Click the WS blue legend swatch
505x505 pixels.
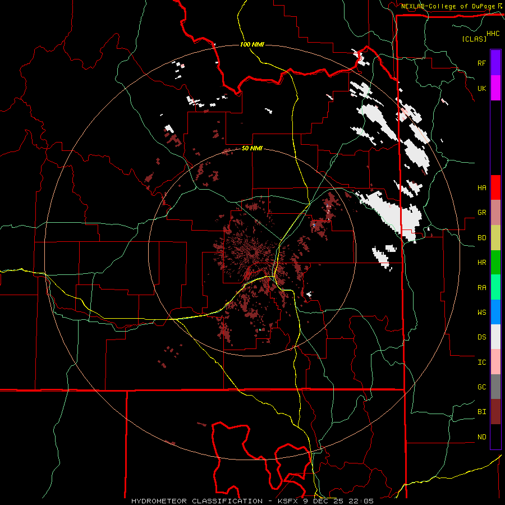(x=495, y=312)
